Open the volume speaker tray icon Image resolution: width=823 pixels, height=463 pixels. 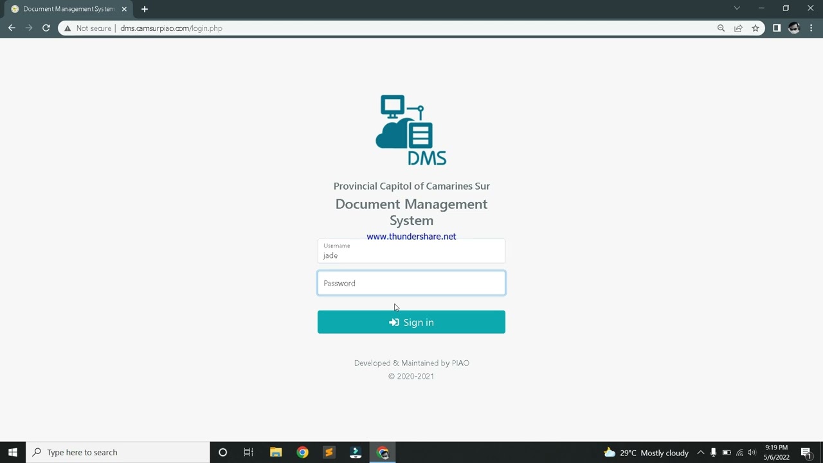click(x=752, y=453)
